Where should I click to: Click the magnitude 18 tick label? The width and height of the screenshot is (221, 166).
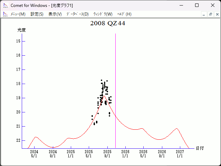[x=19, y=84]
